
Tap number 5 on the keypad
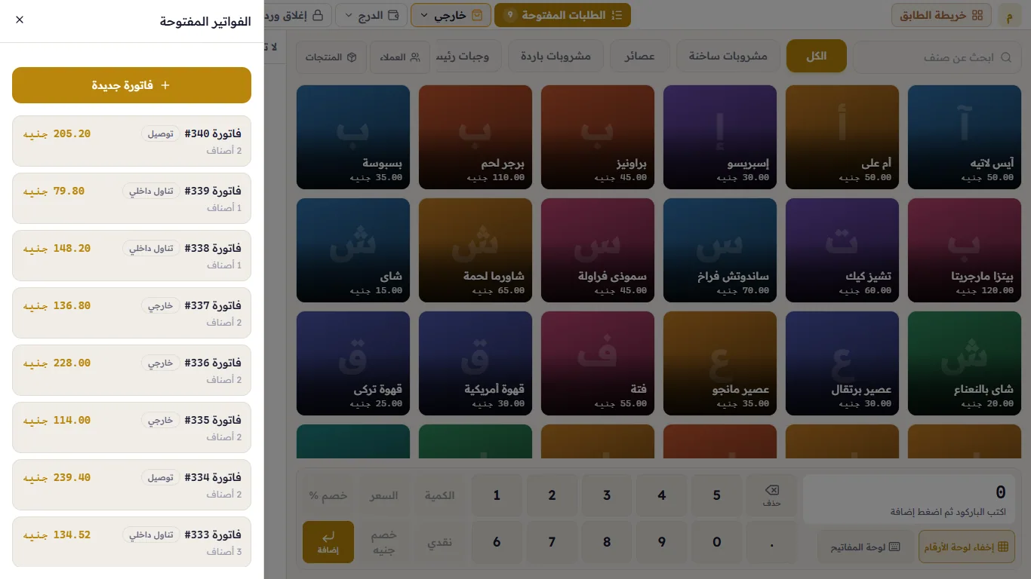[717, 495]
